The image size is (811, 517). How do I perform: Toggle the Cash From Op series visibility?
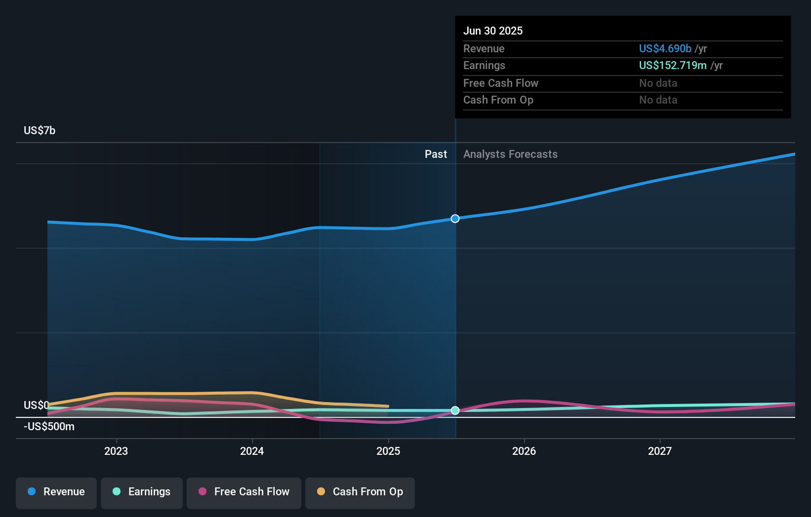[x=360, y=493]
